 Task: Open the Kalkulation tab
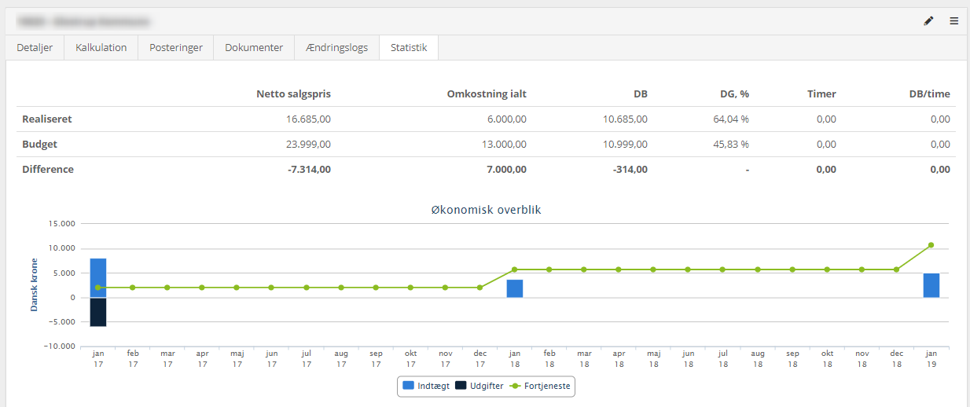point(101,47)
